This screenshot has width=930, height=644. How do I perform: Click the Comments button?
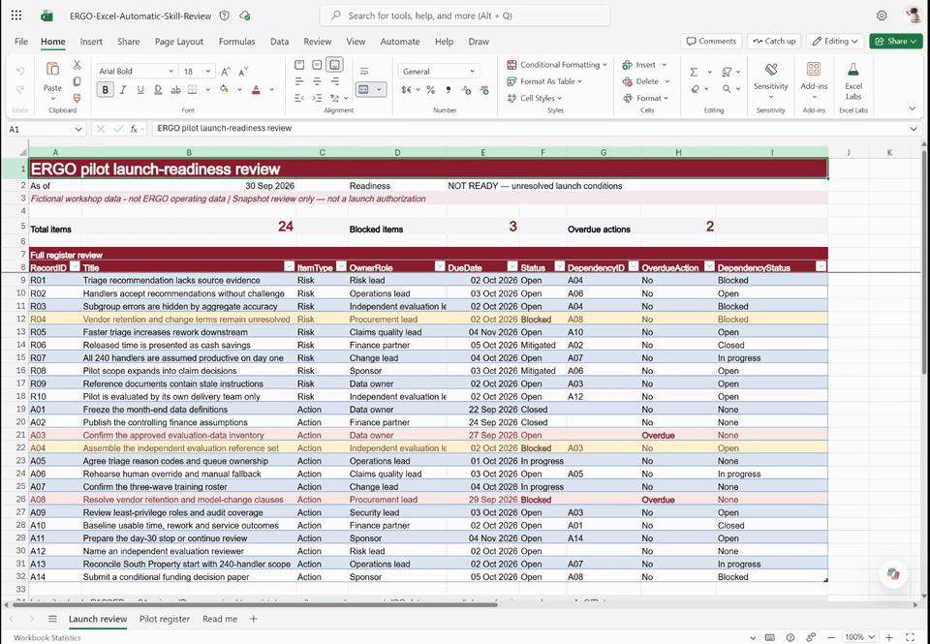711,41
